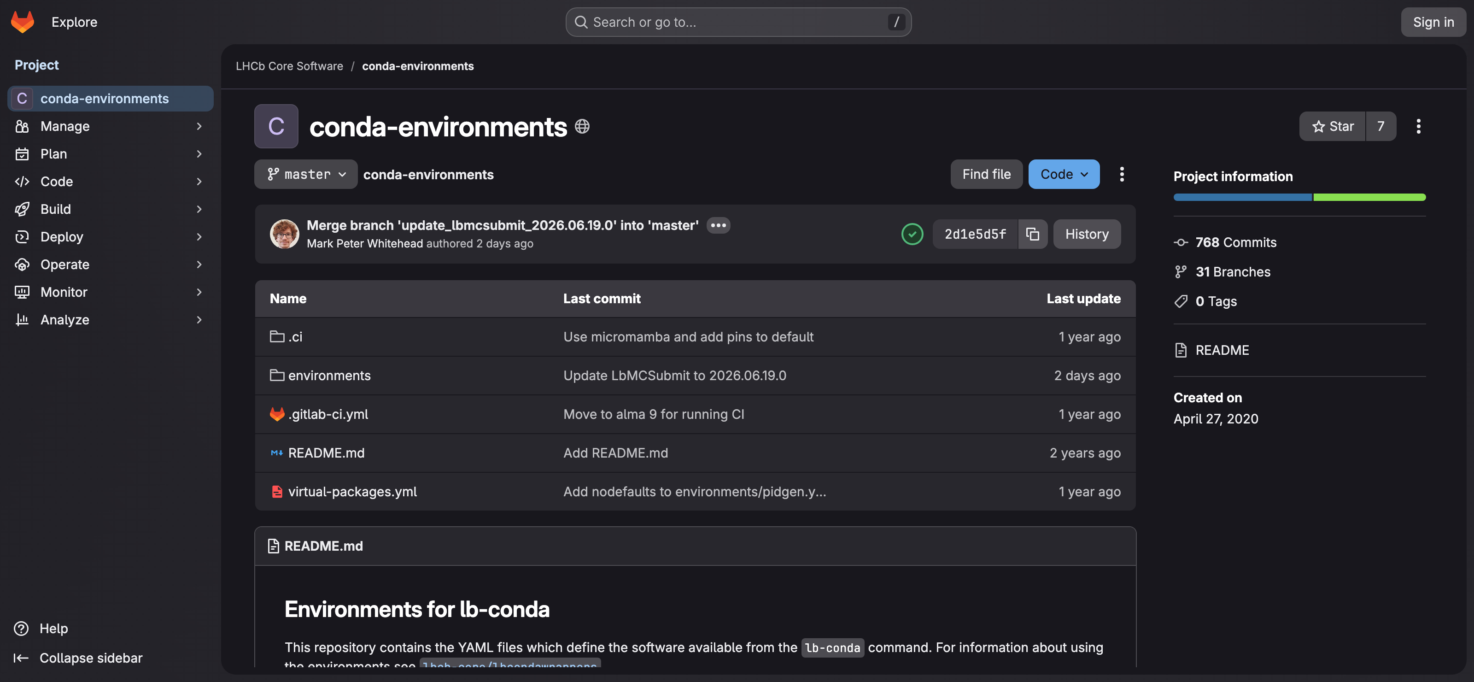
Task: Click Mark Peter Whitehead's avatar
Action: click(x=284, y=234)
